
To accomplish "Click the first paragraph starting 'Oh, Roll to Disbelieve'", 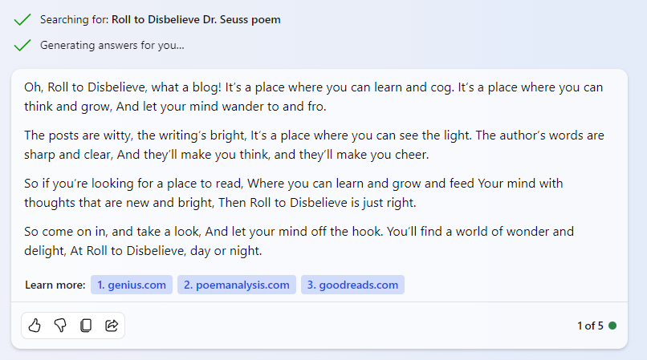I will pyautogui.click(x=313, y=96).
